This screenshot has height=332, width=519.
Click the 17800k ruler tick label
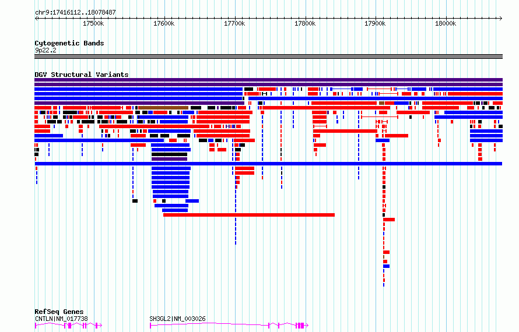305,23
